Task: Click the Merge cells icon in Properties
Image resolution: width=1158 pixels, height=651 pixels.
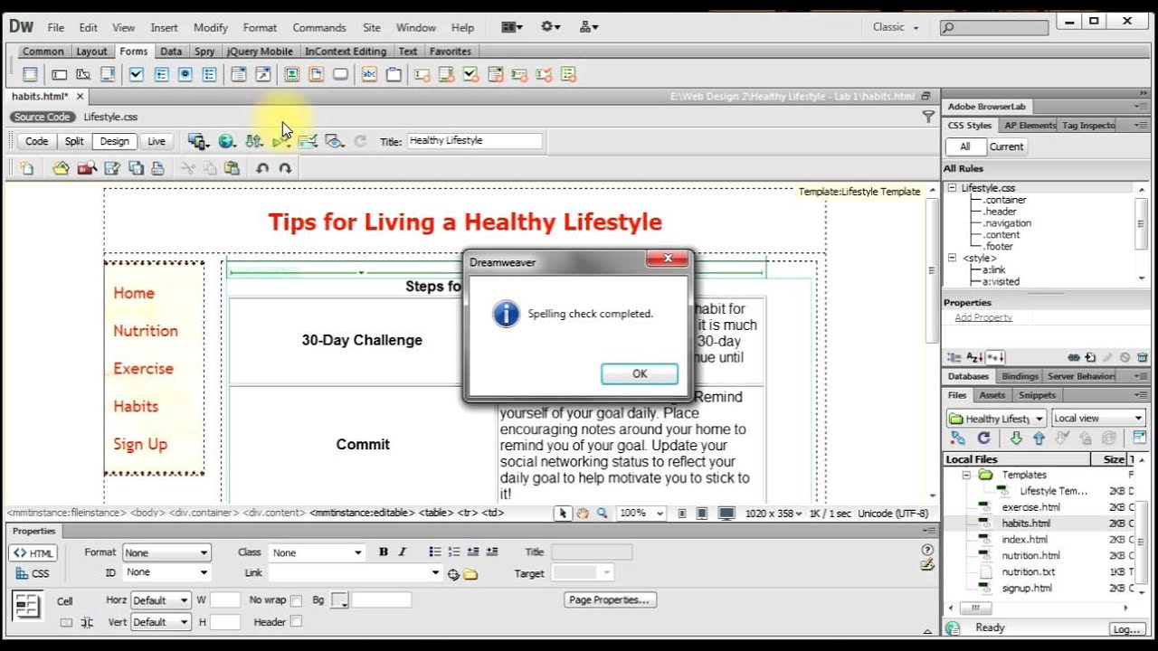Action: coord(66,622)
